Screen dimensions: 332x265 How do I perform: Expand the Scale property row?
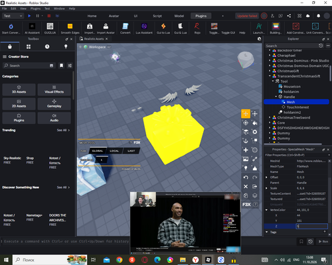[266, 188]
